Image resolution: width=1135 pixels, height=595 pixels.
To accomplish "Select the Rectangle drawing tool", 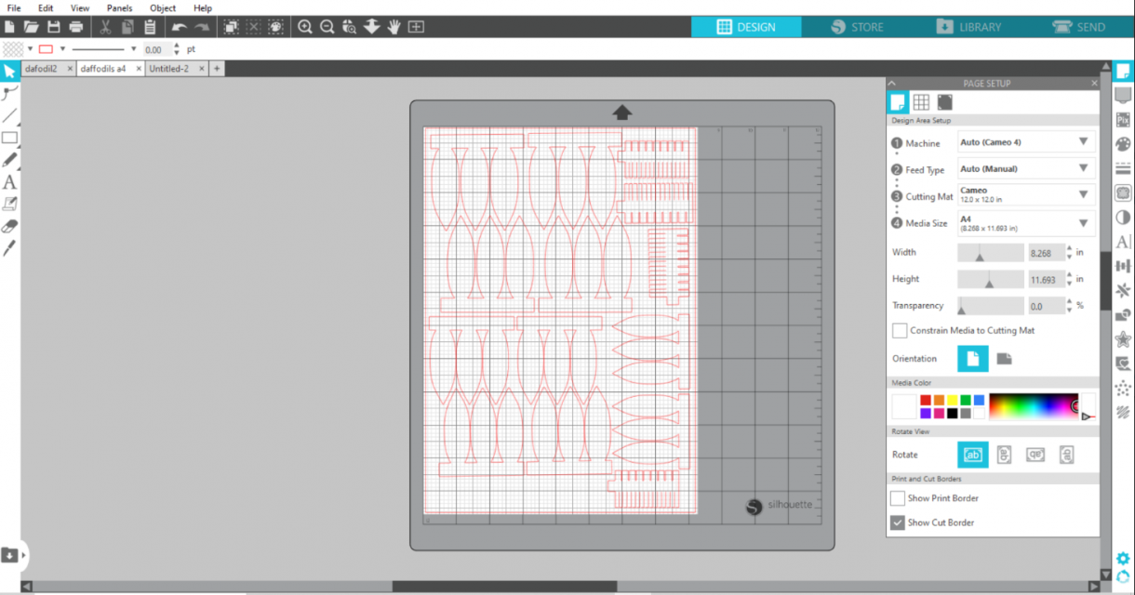I will pyautogui.click(x=9, y=138).
